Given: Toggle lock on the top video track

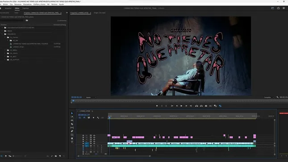Looking at the screenshot, I should tap(83, 135).
